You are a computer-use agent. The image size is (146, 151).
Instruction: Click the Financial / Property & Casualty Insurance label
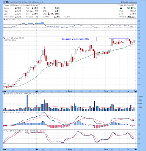coord(22,5)
